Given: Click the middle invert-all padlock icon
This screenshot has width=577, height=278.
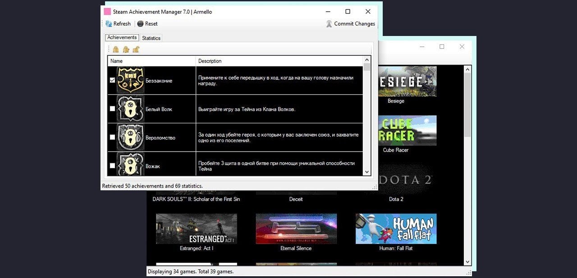Looking at the screenshot, I should 126,49.
